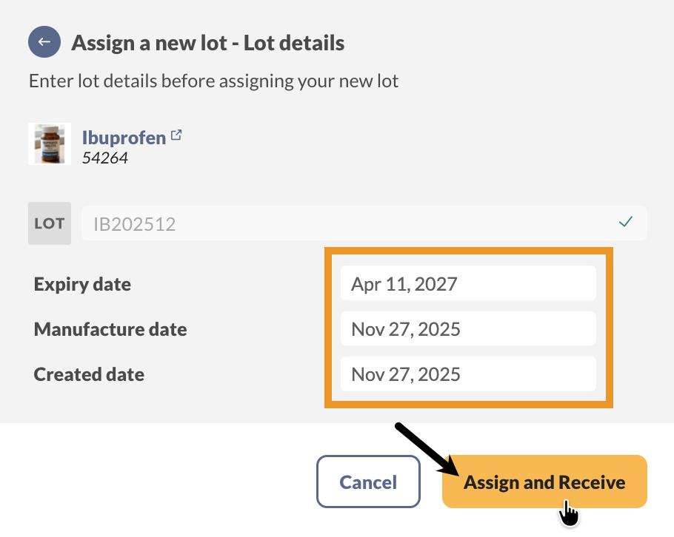Click the LOT label box

49,223
